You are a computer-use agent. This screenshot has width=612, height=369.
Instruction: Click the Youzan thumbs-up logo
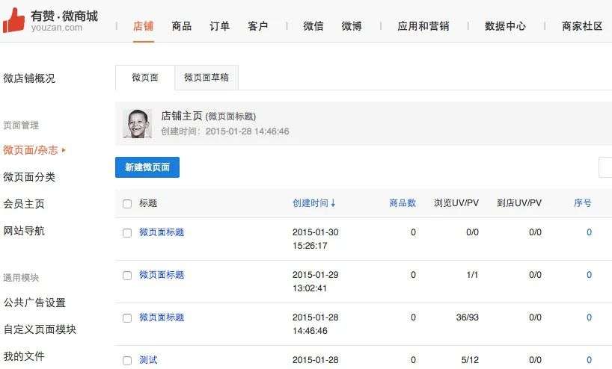click(x=13, y=20)
